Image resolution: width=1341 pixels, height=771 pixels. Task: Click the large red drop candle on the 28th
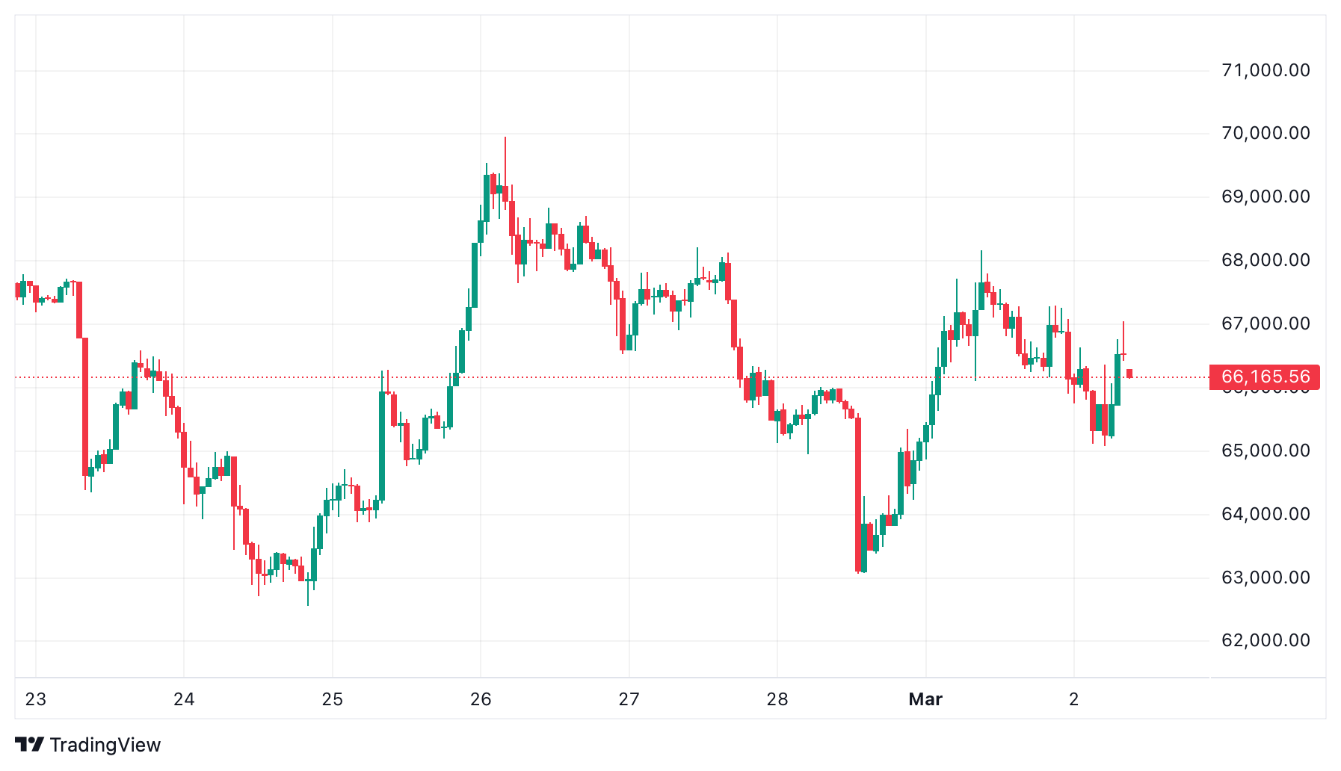858,495
